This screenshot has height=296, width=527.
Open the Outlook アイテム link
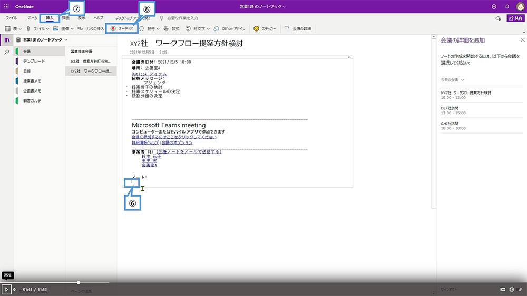coord(149,74)
